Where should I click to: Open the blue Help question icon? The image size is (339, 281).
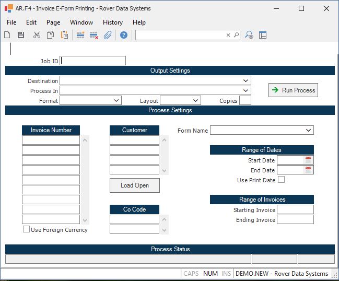[124, 35]
